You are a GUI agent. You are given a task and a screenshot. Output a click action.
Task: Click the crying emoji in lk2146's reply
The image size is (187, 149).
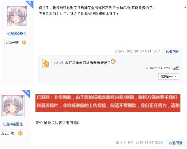tap(113, 61)
